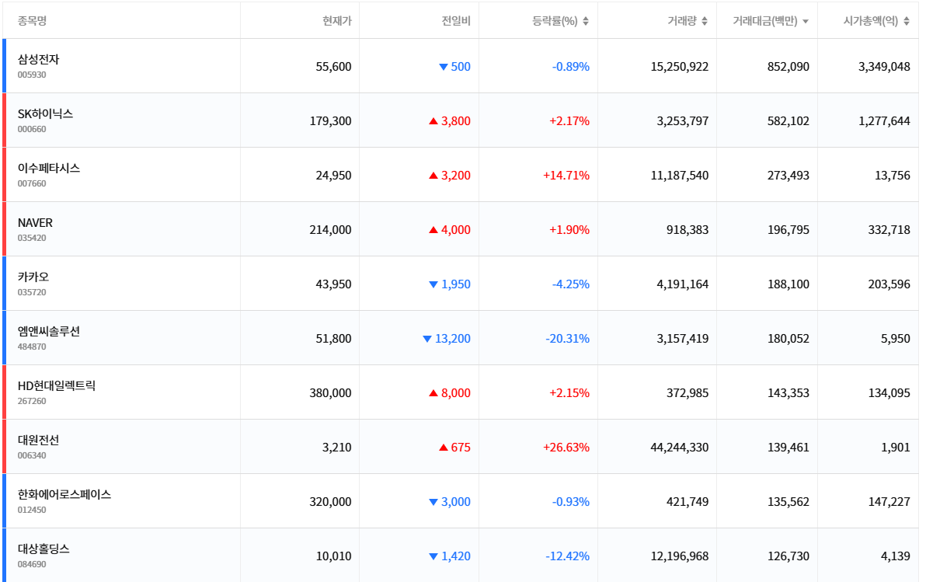Click NAVER price 214,000
The height and width of the screenshot is (582, 926).
point(331,230)
